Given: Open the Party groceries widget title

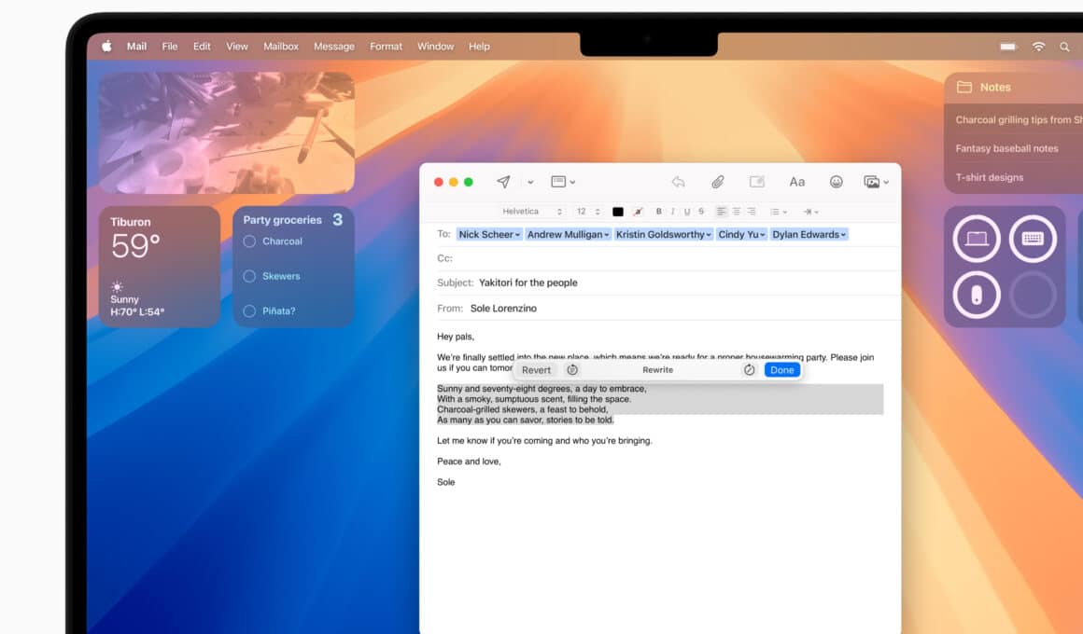Looking at the screenshot, I should point(283,220).
